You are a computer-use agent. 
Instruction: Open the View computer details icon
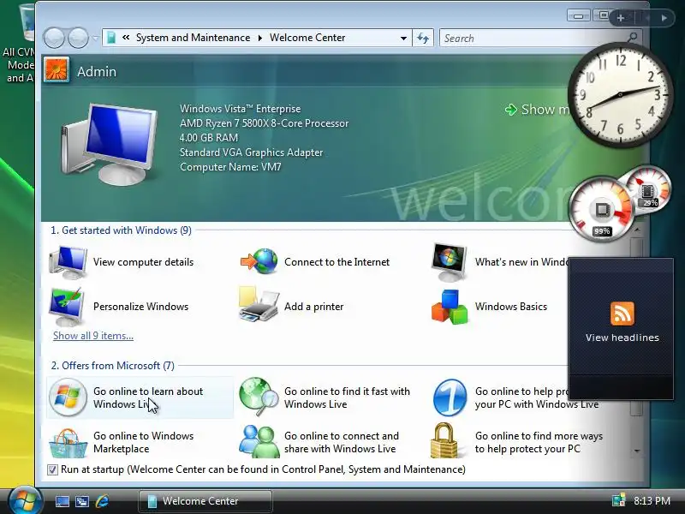68,262
